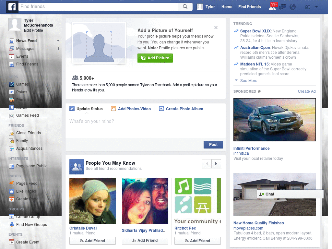The image size is (332, 249).
Task: Open Infiniti Performance ad link
Action: (x=251, y=148)
